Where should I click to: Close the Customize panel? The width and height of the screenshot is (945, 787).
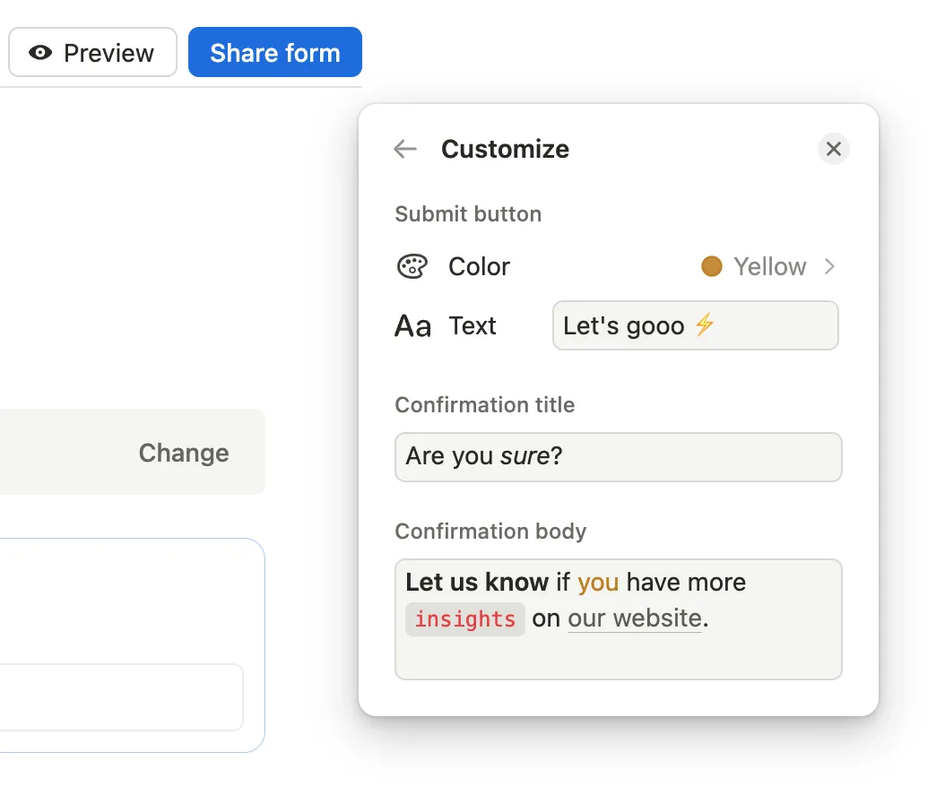(x=833, y=149)
